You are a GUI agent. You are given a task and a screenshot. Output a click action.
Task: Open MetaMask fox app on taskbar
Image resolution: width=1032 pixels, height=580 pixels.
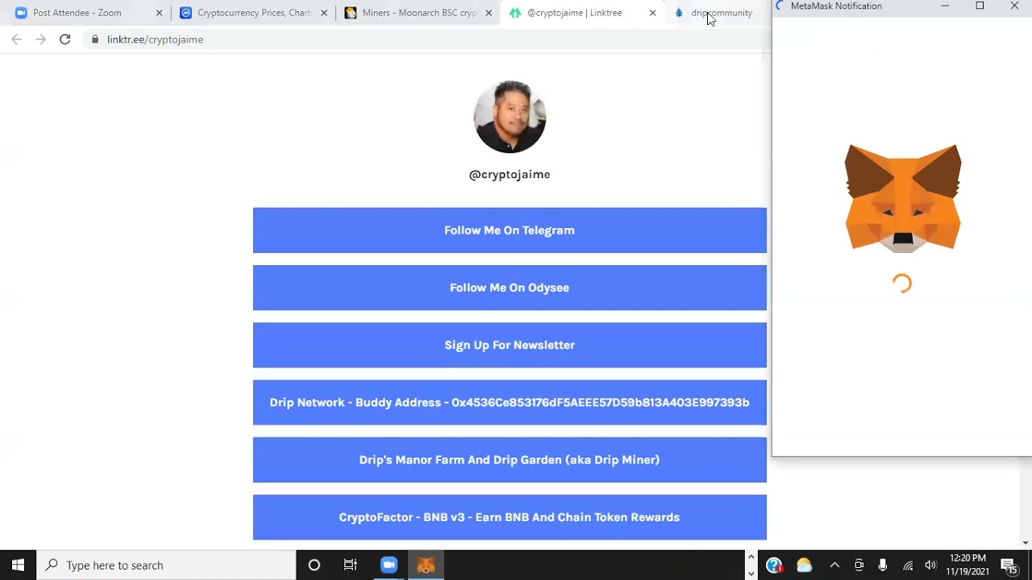426,565
